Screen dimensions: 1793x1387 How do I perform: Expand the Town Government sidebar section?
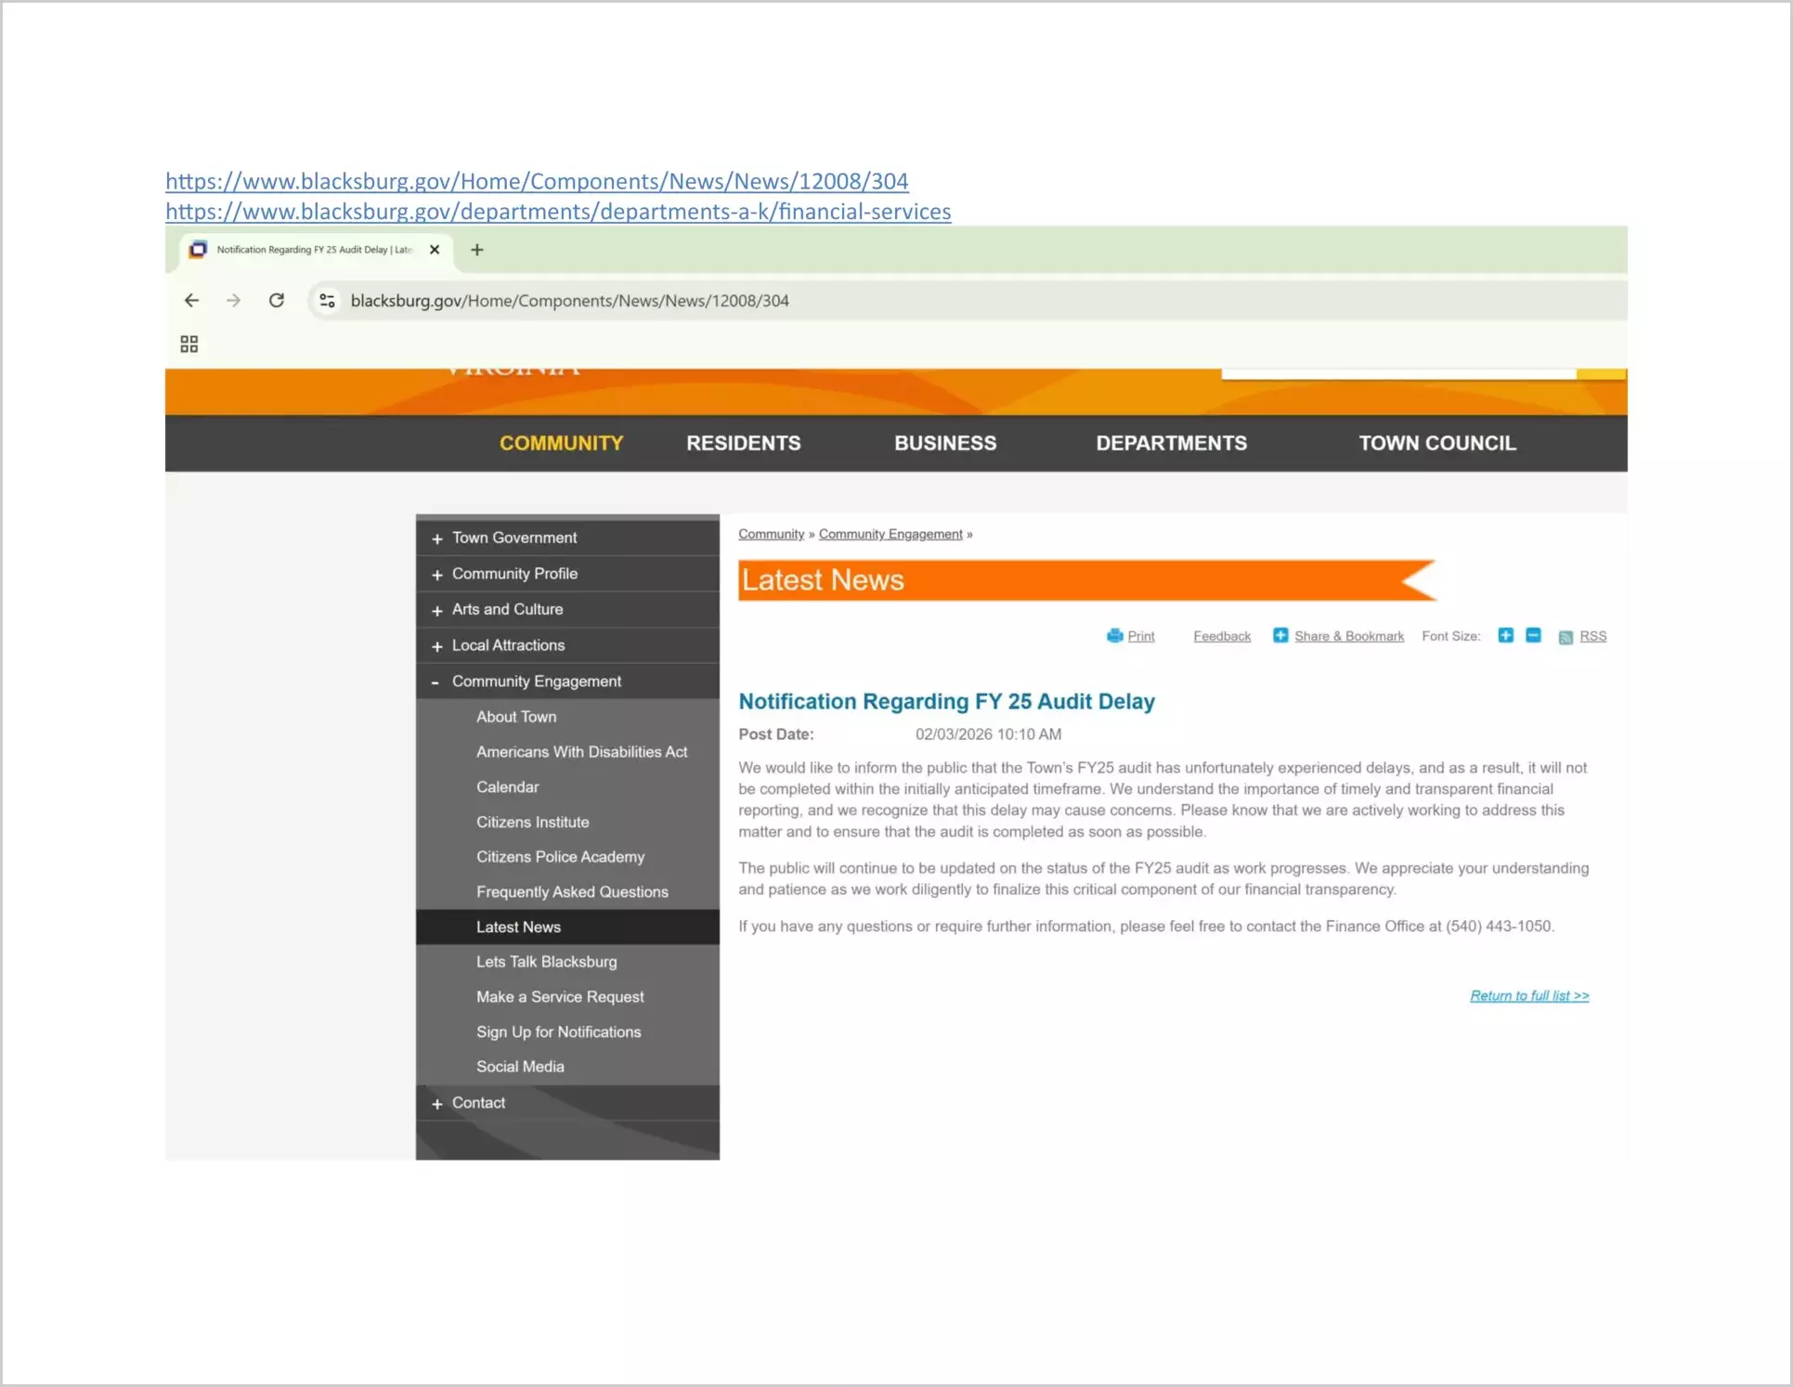(x=436, y=538)
